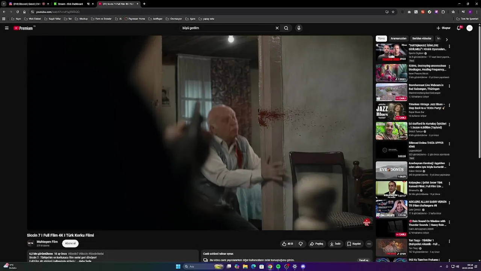Screen dimensions: 481x271
Task: Open the Muhteşem Film channel link
Action: click(47, 242)
